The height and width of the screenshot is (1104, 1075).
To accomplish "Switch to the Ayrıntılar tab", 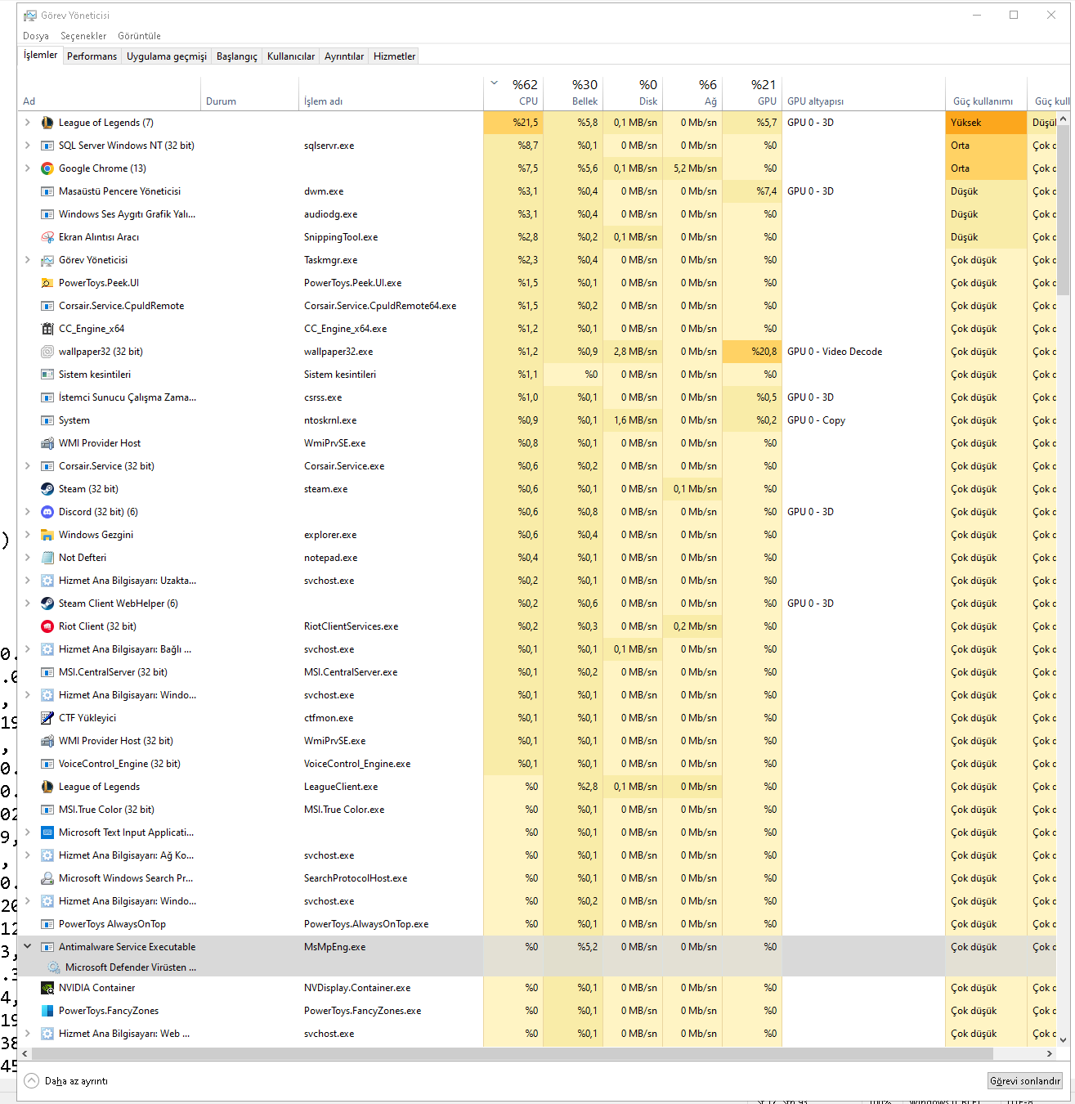I will coord(344,56).
